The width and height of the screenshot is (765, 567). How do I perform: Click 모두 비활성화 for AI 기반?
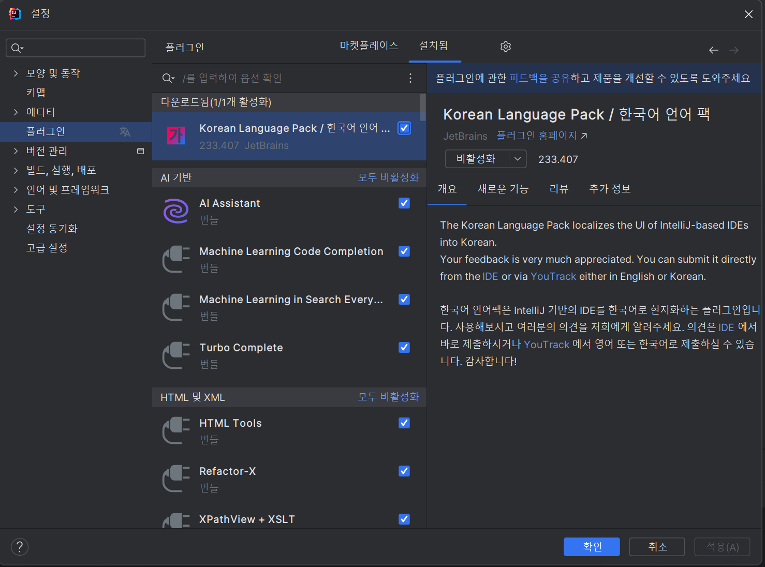[x=388, y=177]
